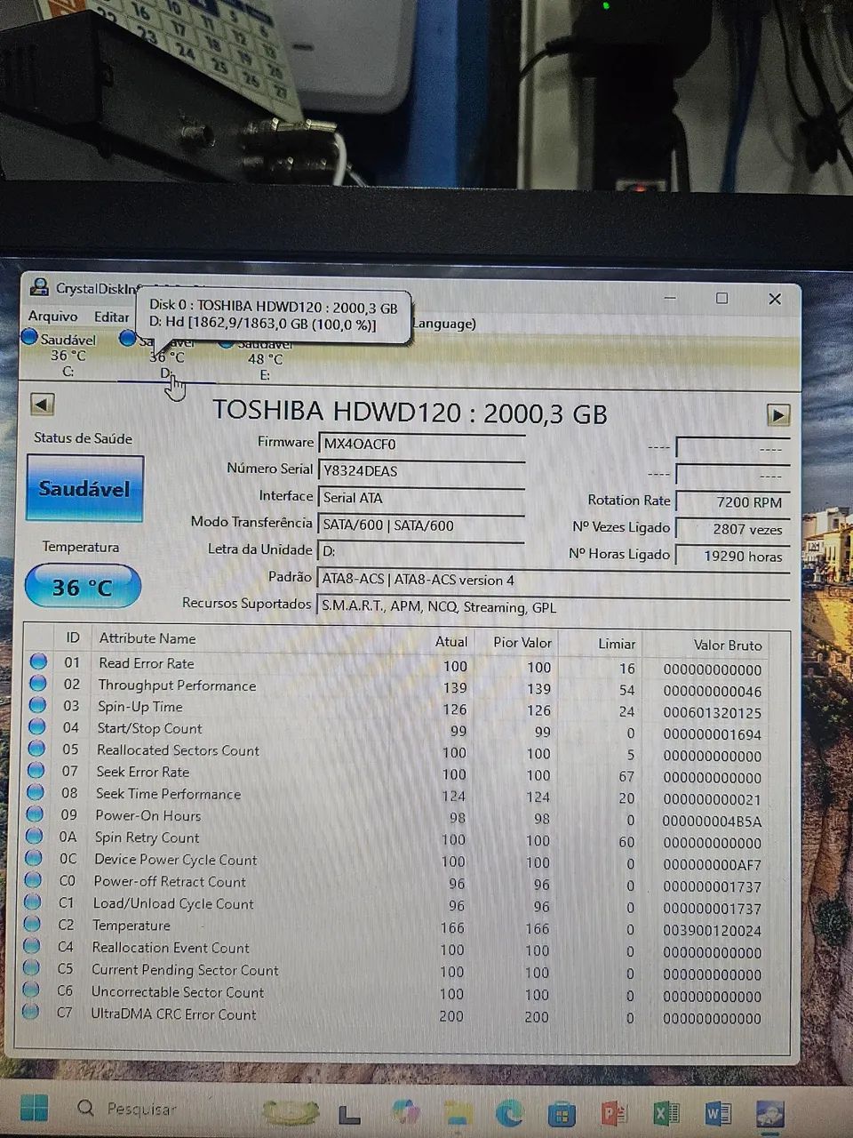Viewport: 853px width, 1138px height.
Task: Click the Pior Valor column header
Action: (x=522, y=642)
